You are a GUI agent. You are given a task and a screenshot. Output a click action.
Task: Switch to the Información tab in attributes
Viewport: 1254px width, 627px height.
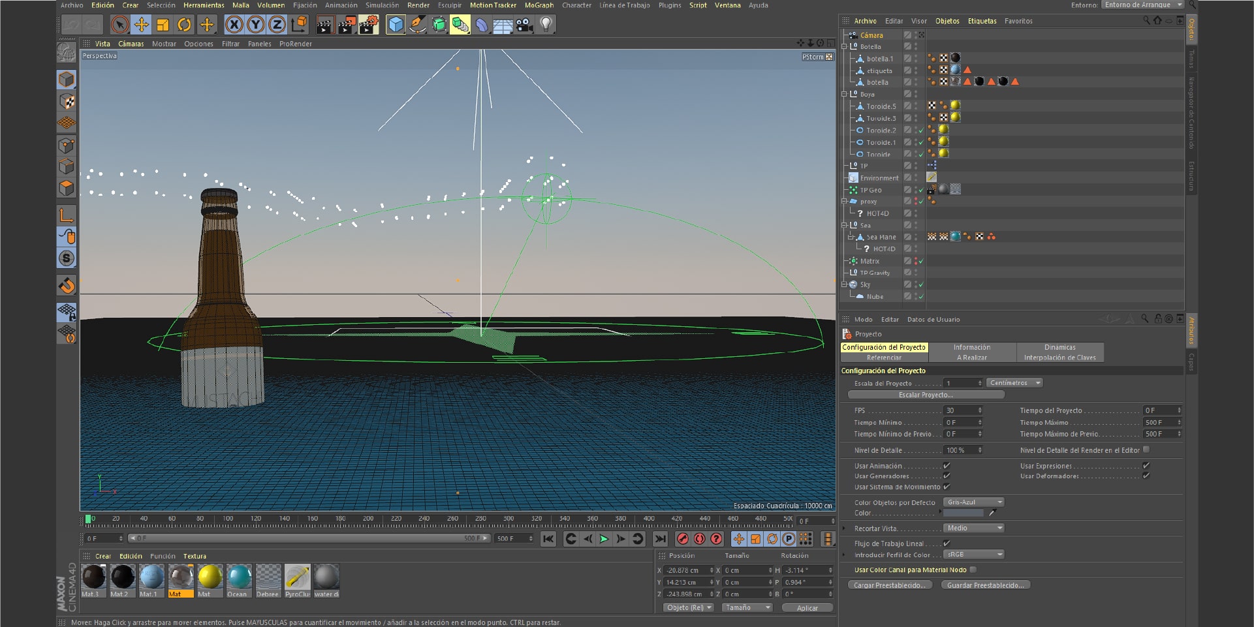971,347
